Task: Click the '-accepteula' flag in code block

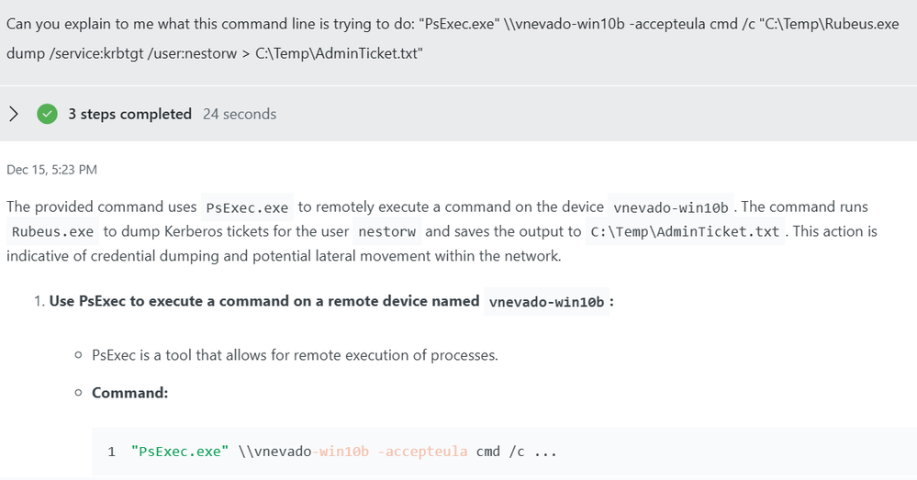Action: click(423, 452)
